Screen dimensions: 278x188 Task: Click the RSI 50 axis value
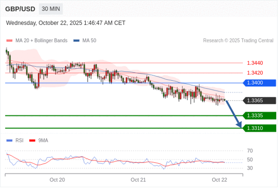[x=250, y=160]
